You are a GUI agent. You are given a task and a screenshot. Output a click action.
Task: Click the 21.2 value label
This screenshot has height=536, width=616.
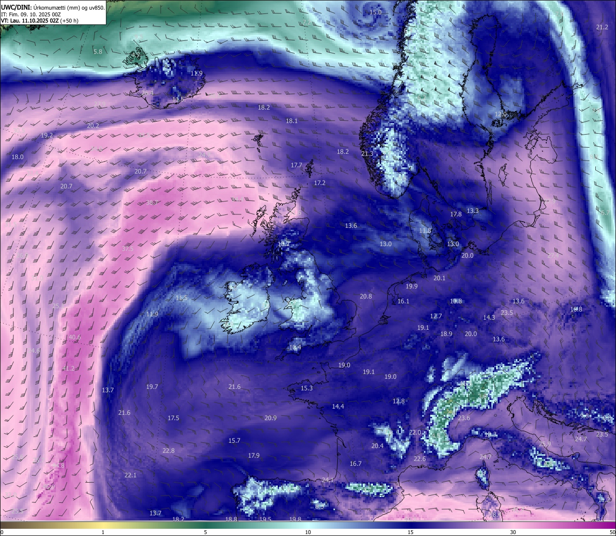click(602, 27)
